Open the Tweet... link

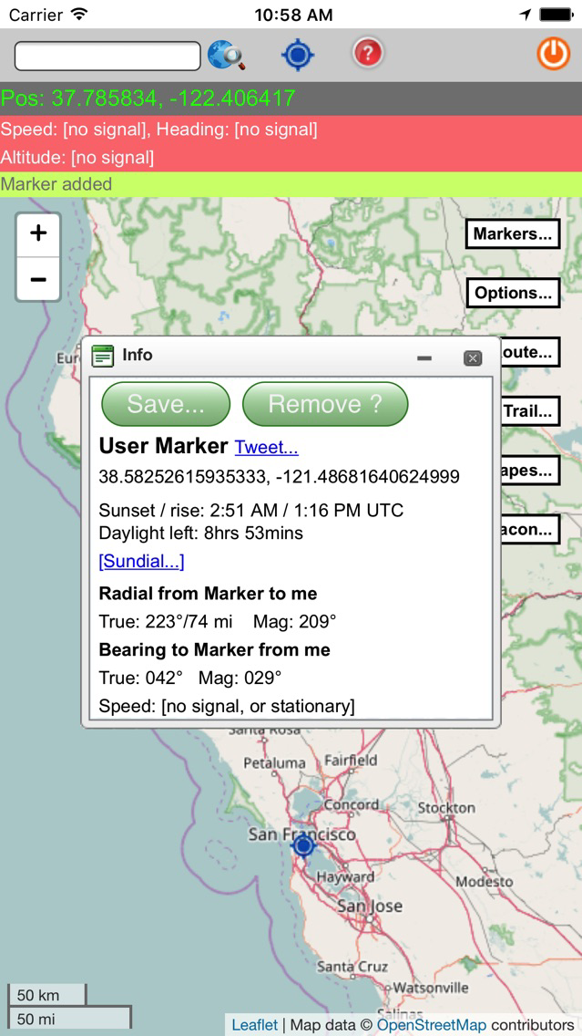(x=267, y=447)
